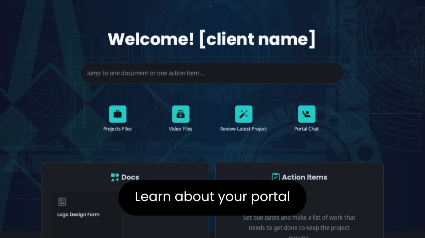Viewport: 425px width, 238px height.
Task: Open the Portal Chat icon
Action: [x=307, y=114]
